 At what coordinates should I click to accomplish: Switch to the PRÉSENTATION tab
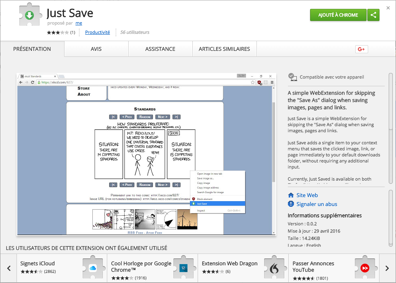click(32, 49)
